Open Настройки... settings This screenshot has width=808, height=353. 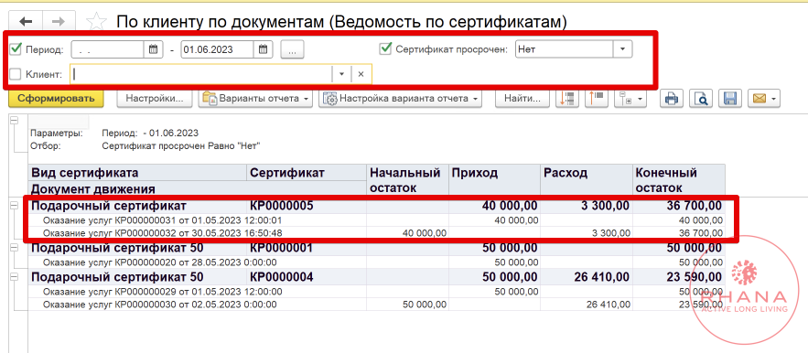tap(155, 99)
